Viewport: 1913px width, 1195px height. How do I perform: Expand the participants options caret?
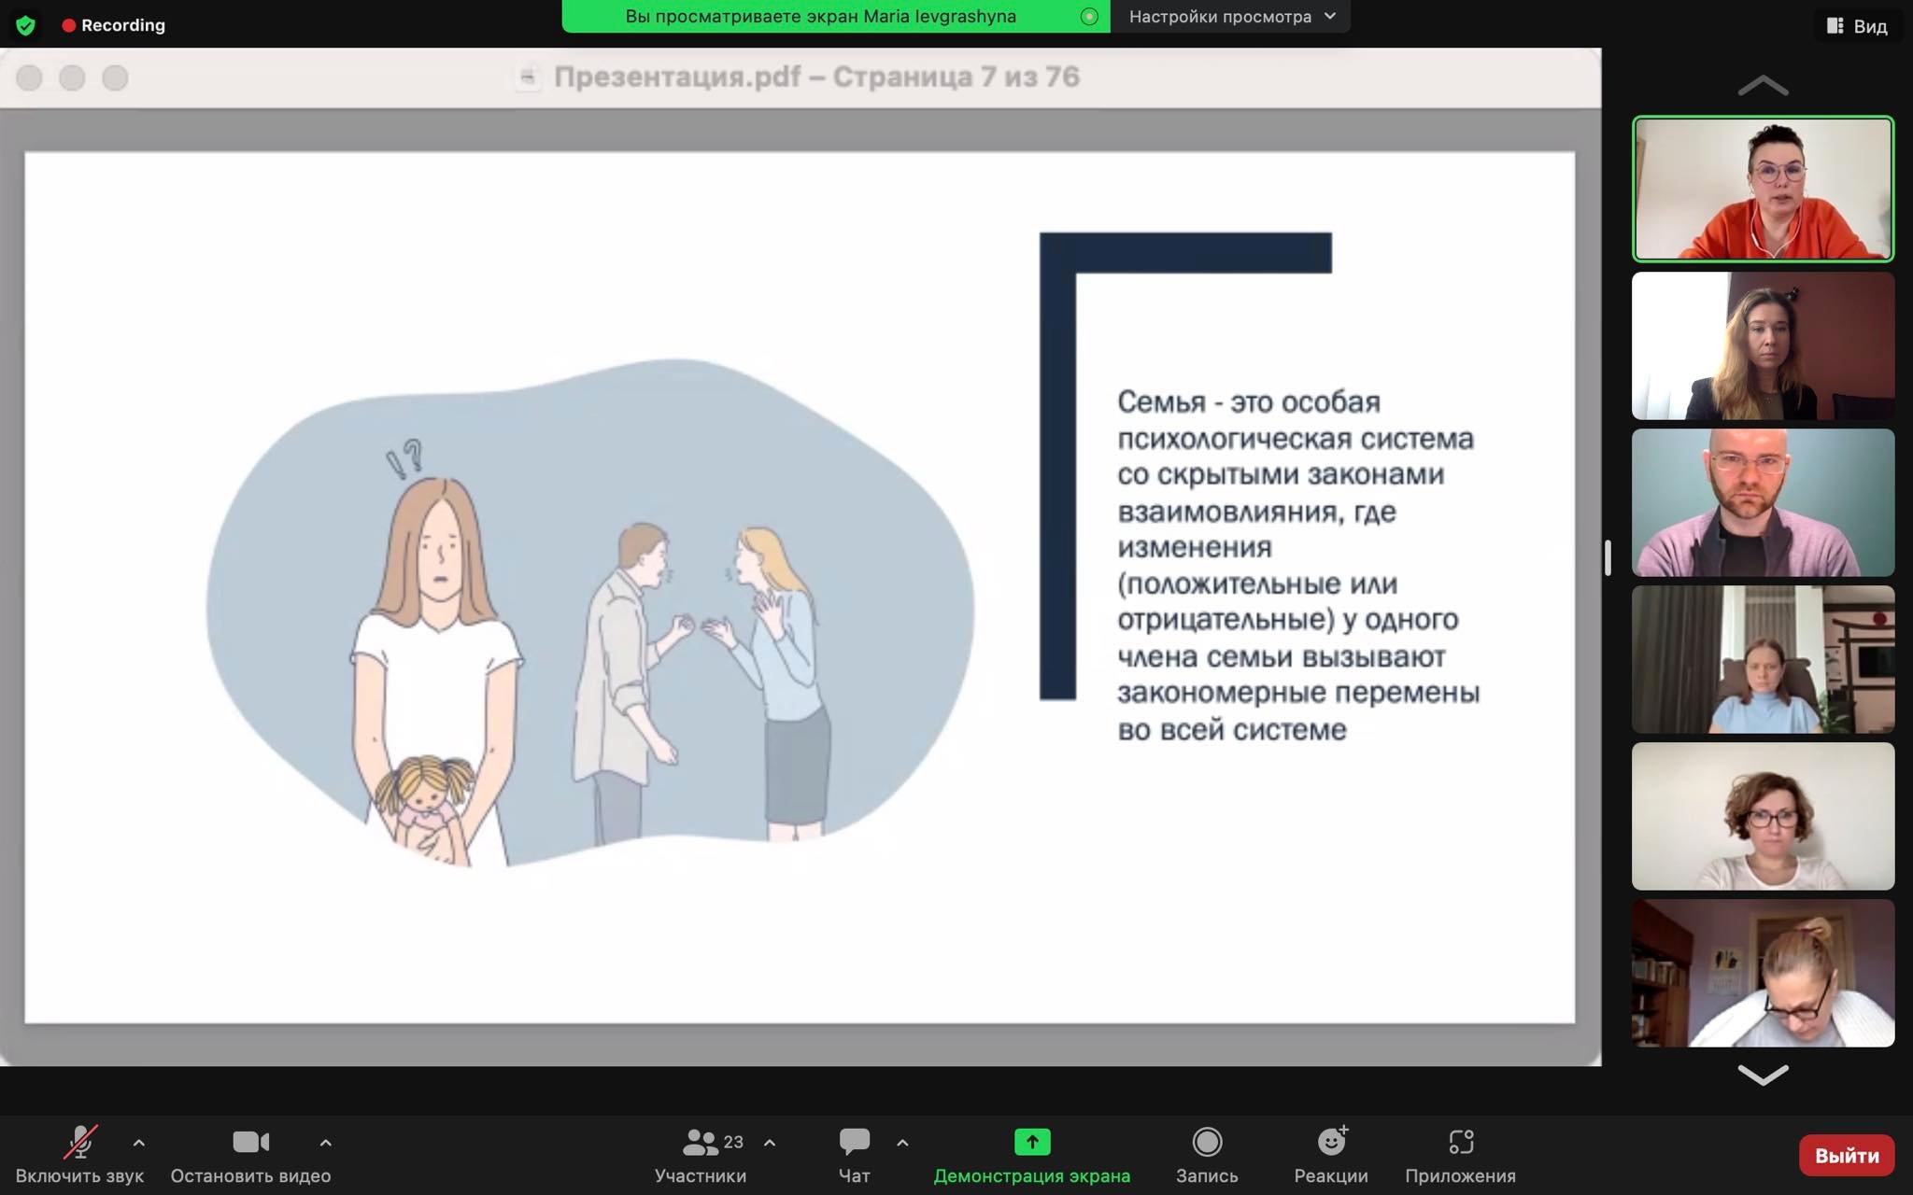coord(770,1143)
